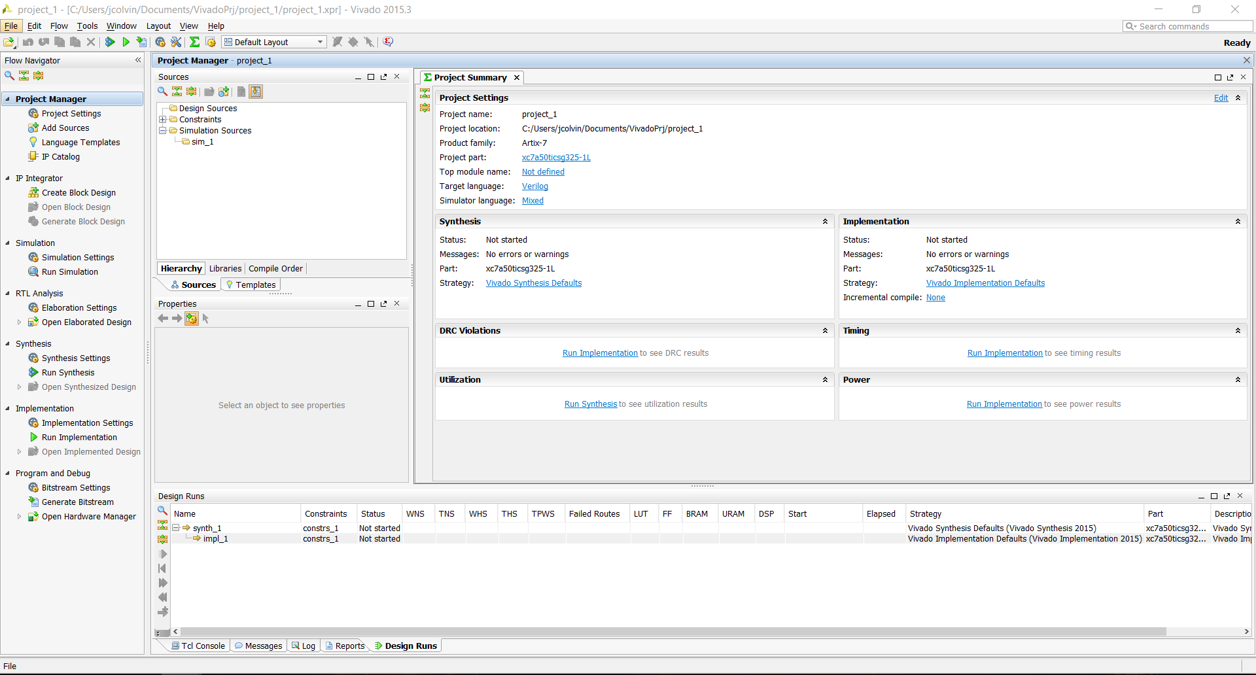Screen dimensions: 1256x675
Task: Click the Language Templates lightbulb icon
Action: (x=33, y=142)
